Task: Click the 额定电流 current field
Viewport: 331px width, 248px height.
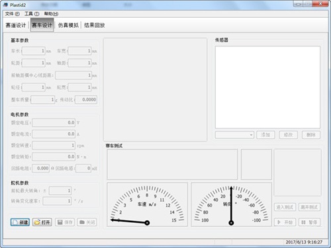Action: [54, 134]
